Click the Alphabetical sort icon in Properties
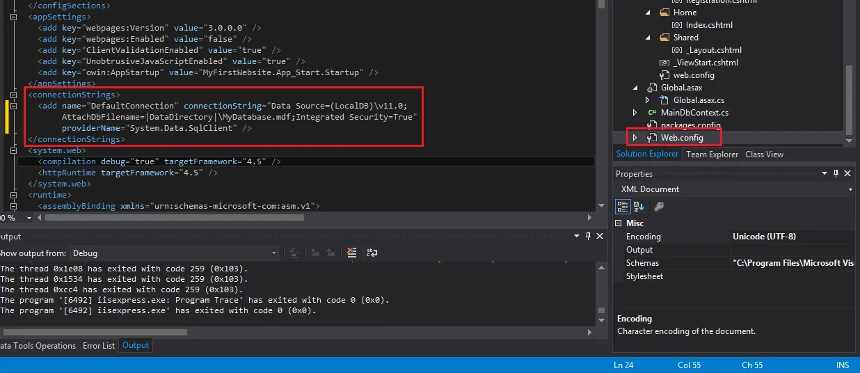 639,207
